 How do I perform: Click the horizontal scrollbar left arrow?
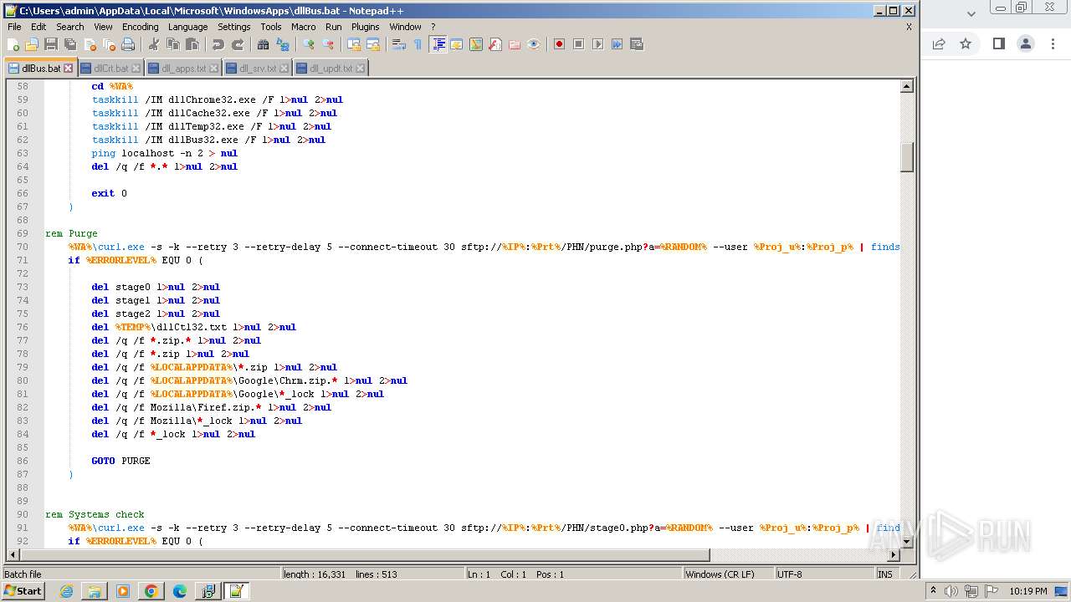click(x=13, y=554)
